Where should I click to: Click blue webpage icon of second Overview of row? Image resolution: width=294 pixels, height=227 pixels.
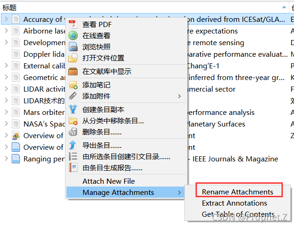pyautogui.click(x=16, y=147)
